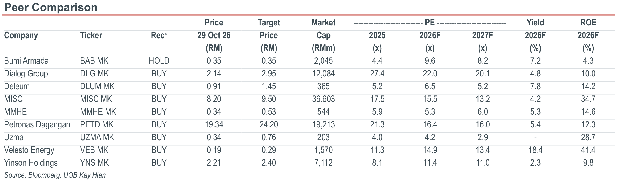Select the Source: Bloomberg, UOB Kay Hian note
This screenshot has width=617, height=182.
(x=55, y=175)
